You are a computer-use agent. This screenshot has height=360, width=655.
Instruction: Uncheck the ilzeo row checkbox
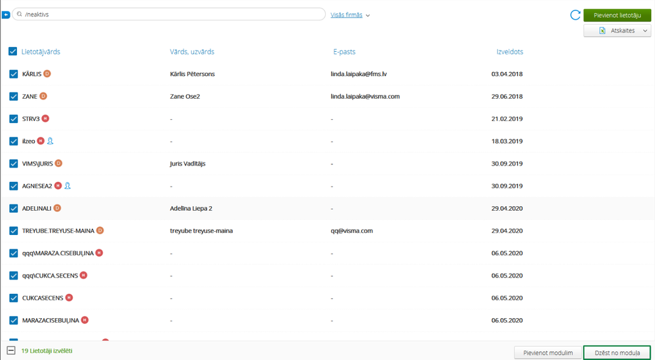point(13,141)
